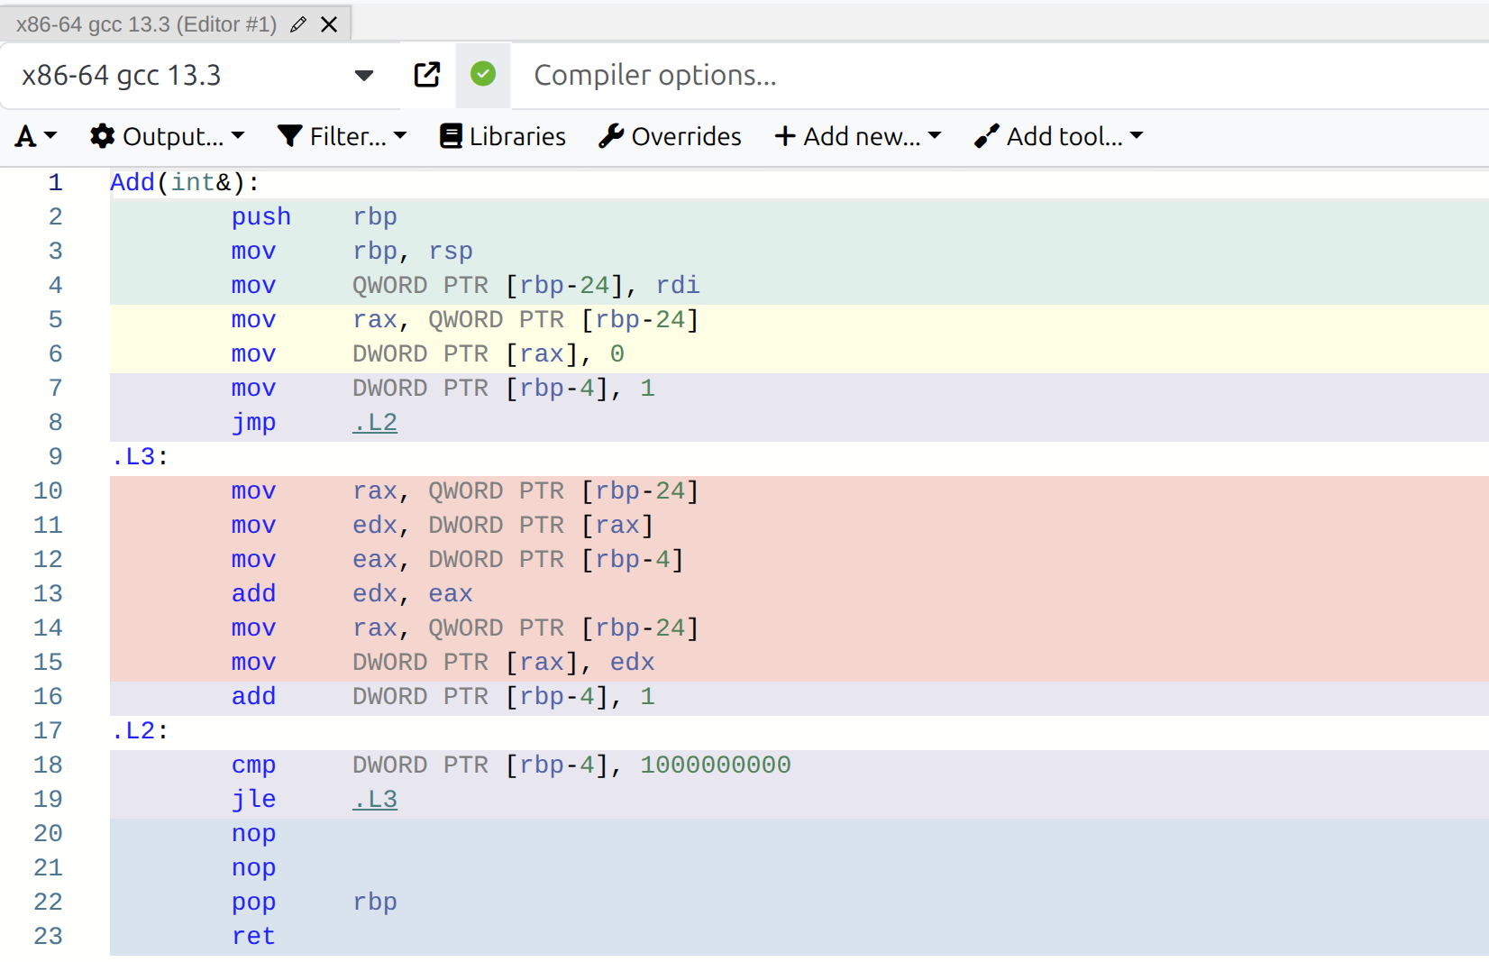Open the font size A dropdown
1489x962 pixels.
pyautogui.click(x=34, y=136)
